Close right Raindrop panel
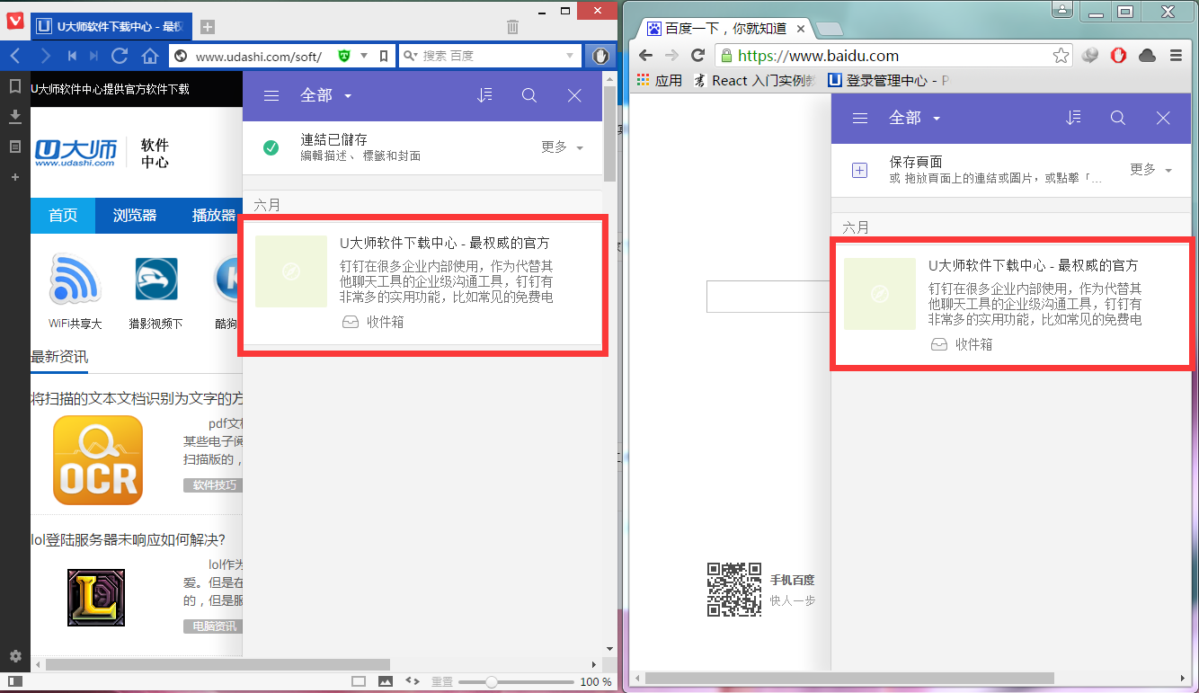Screen dimensions: 1199x693 1163,118
